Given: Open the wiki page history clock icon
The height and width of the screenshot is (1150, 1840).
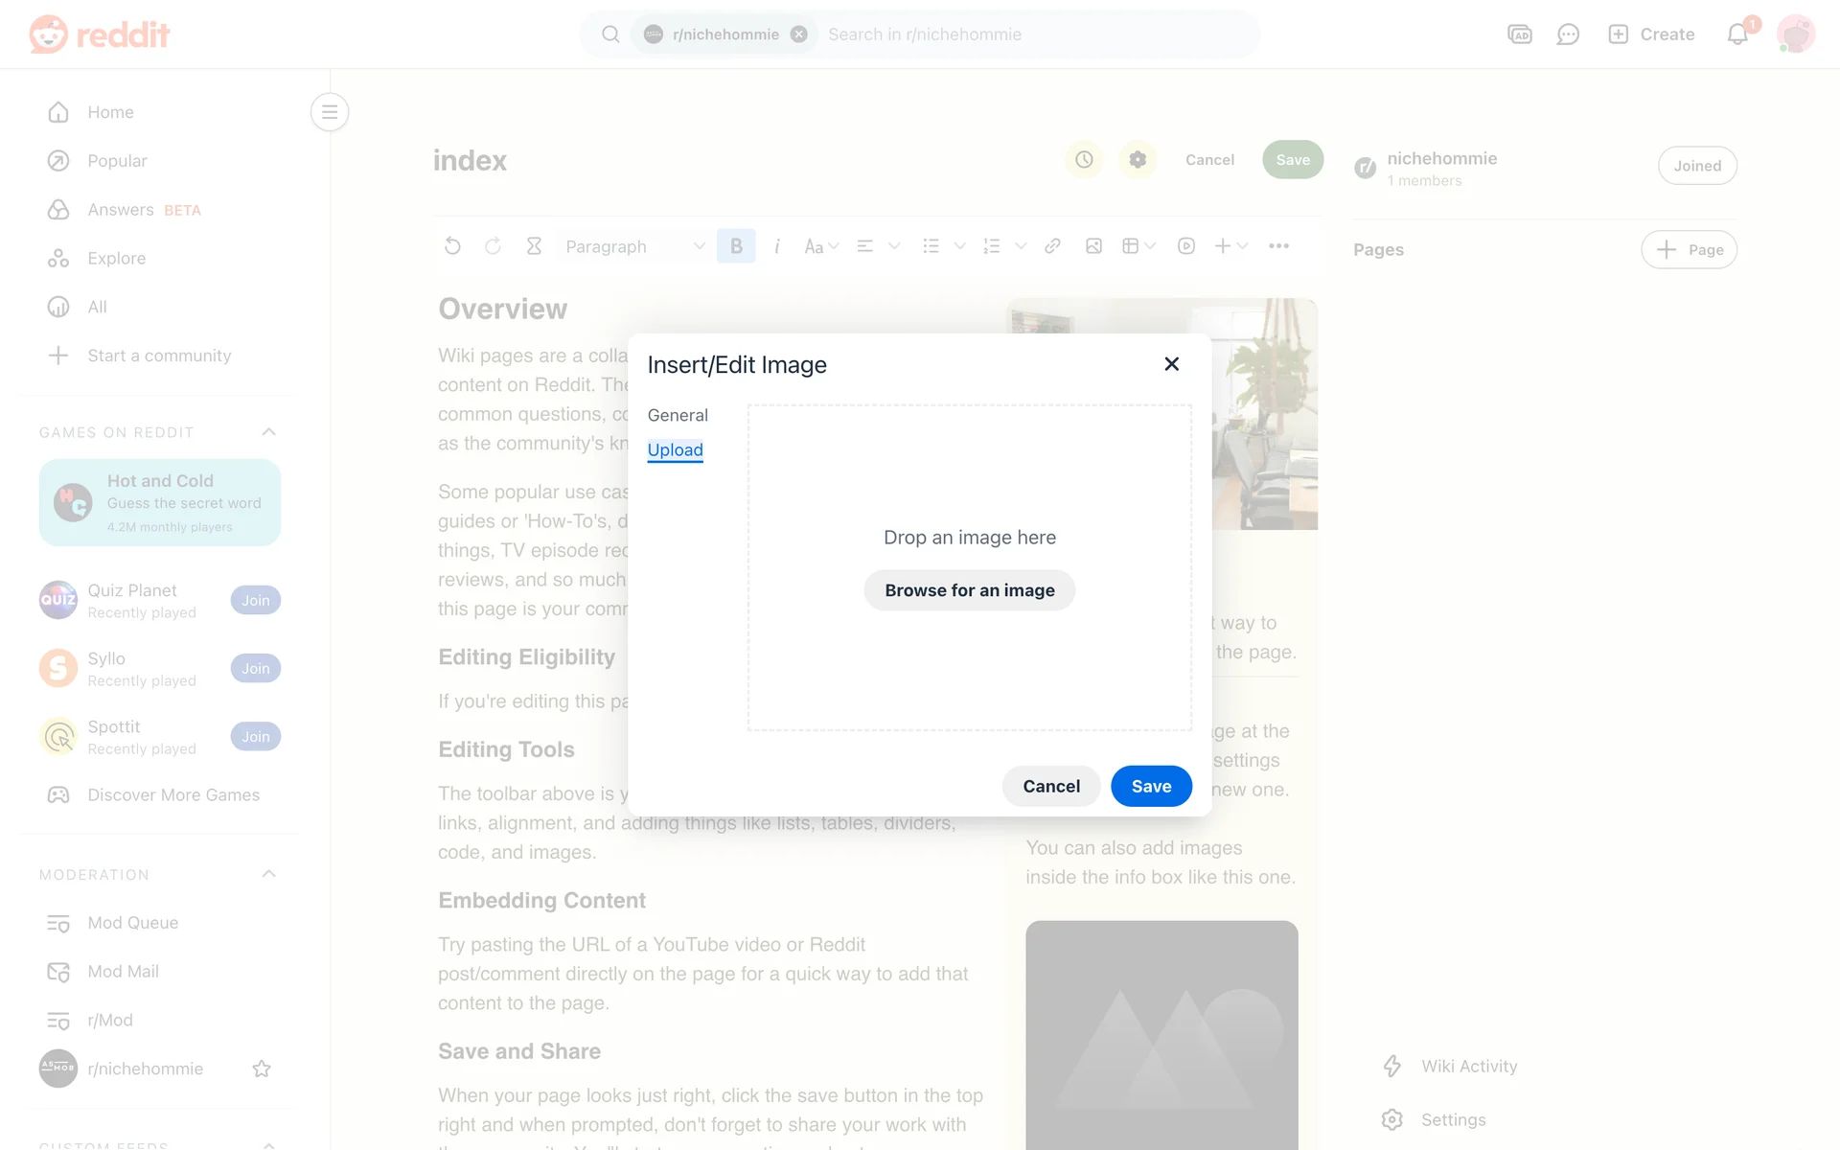Looking at the screenshot, I should [x=1084, y=160].
